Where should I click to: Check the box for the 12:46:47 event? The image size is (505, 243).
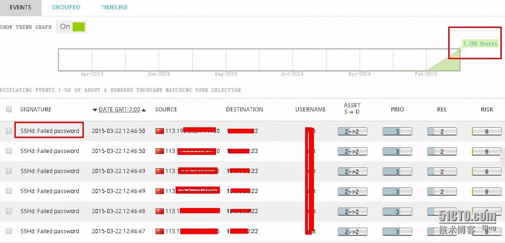tap(9, 231)
